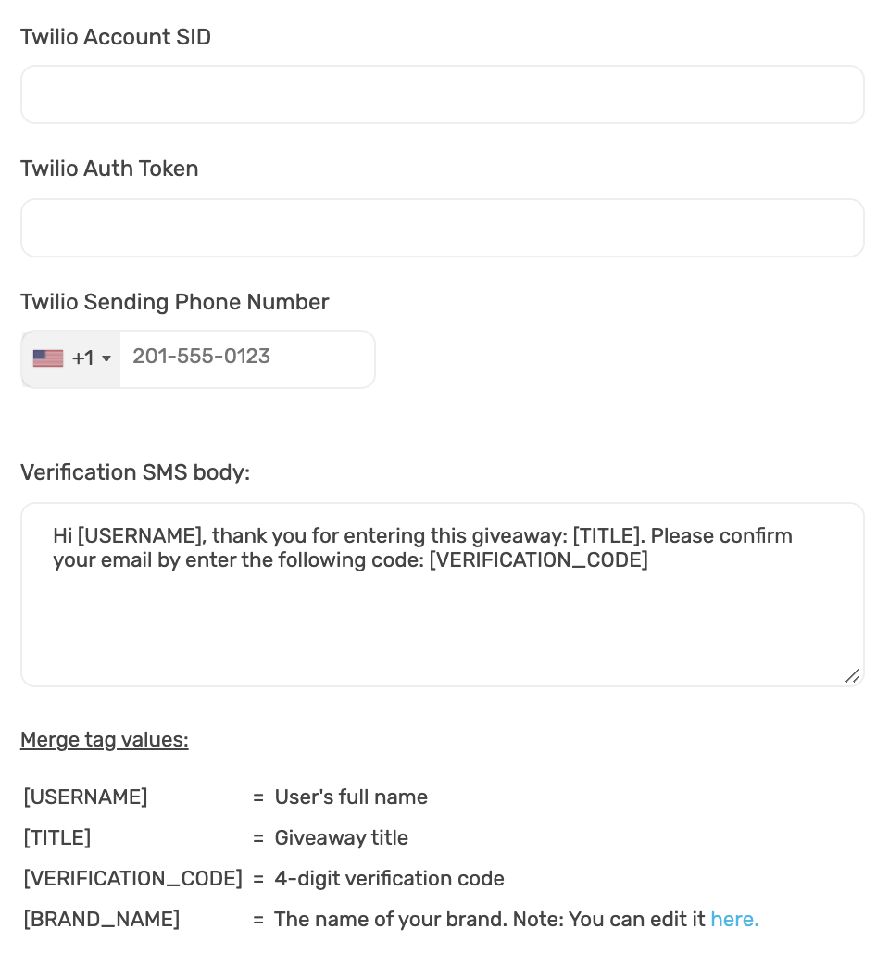
Task: Click the phone number input showing 201-555-0123
Action: [245, 358]
